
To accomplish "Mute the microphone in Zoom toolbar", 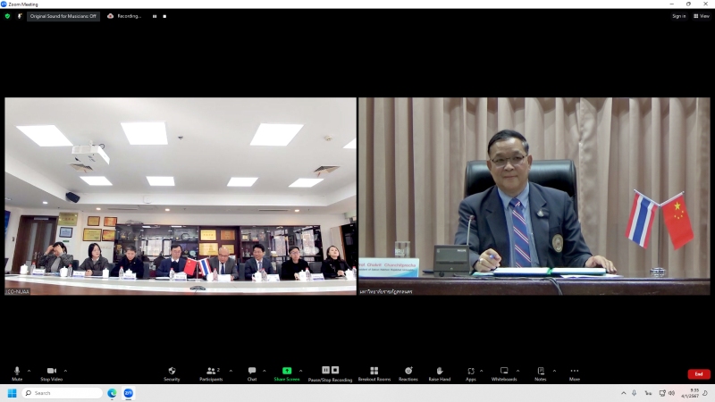I will [17, 372].
